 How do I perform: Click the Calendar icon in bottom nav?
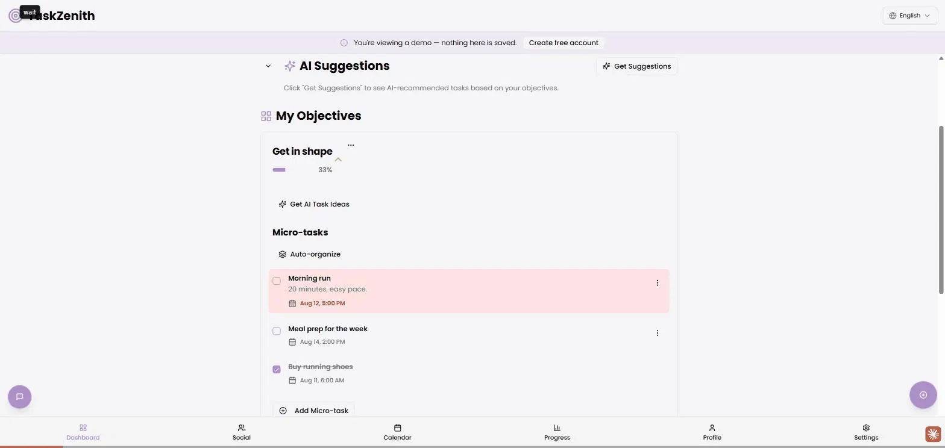pos(397,428)
